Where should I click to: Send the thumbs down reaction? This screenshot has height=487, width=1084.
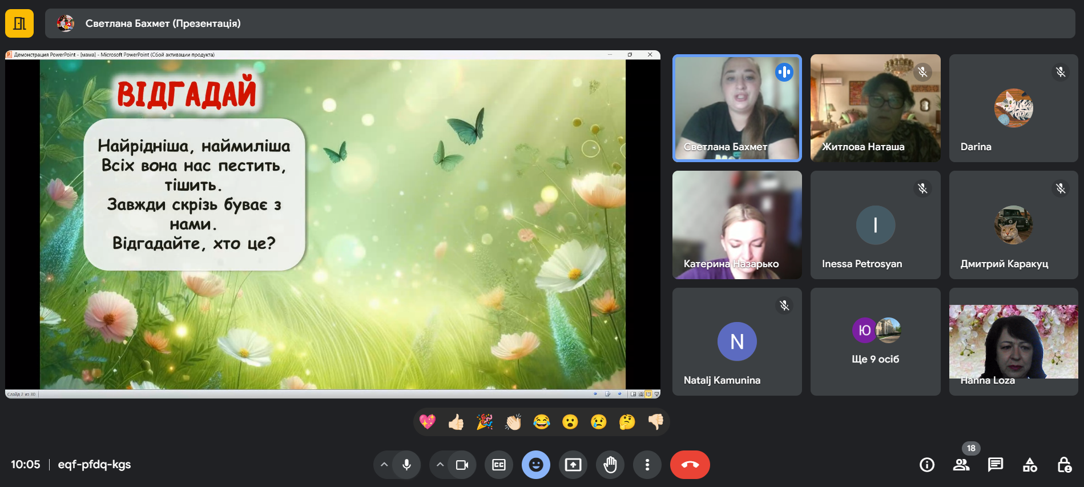[655, 422]
